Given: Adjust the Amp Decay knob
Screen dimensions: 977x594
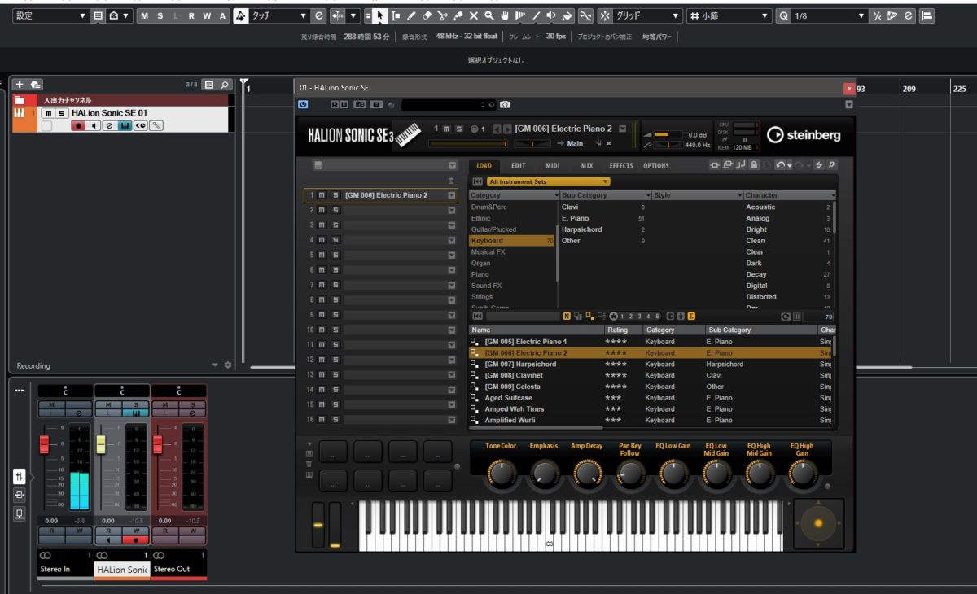Looking at the screenshot, I should point(587,474).
